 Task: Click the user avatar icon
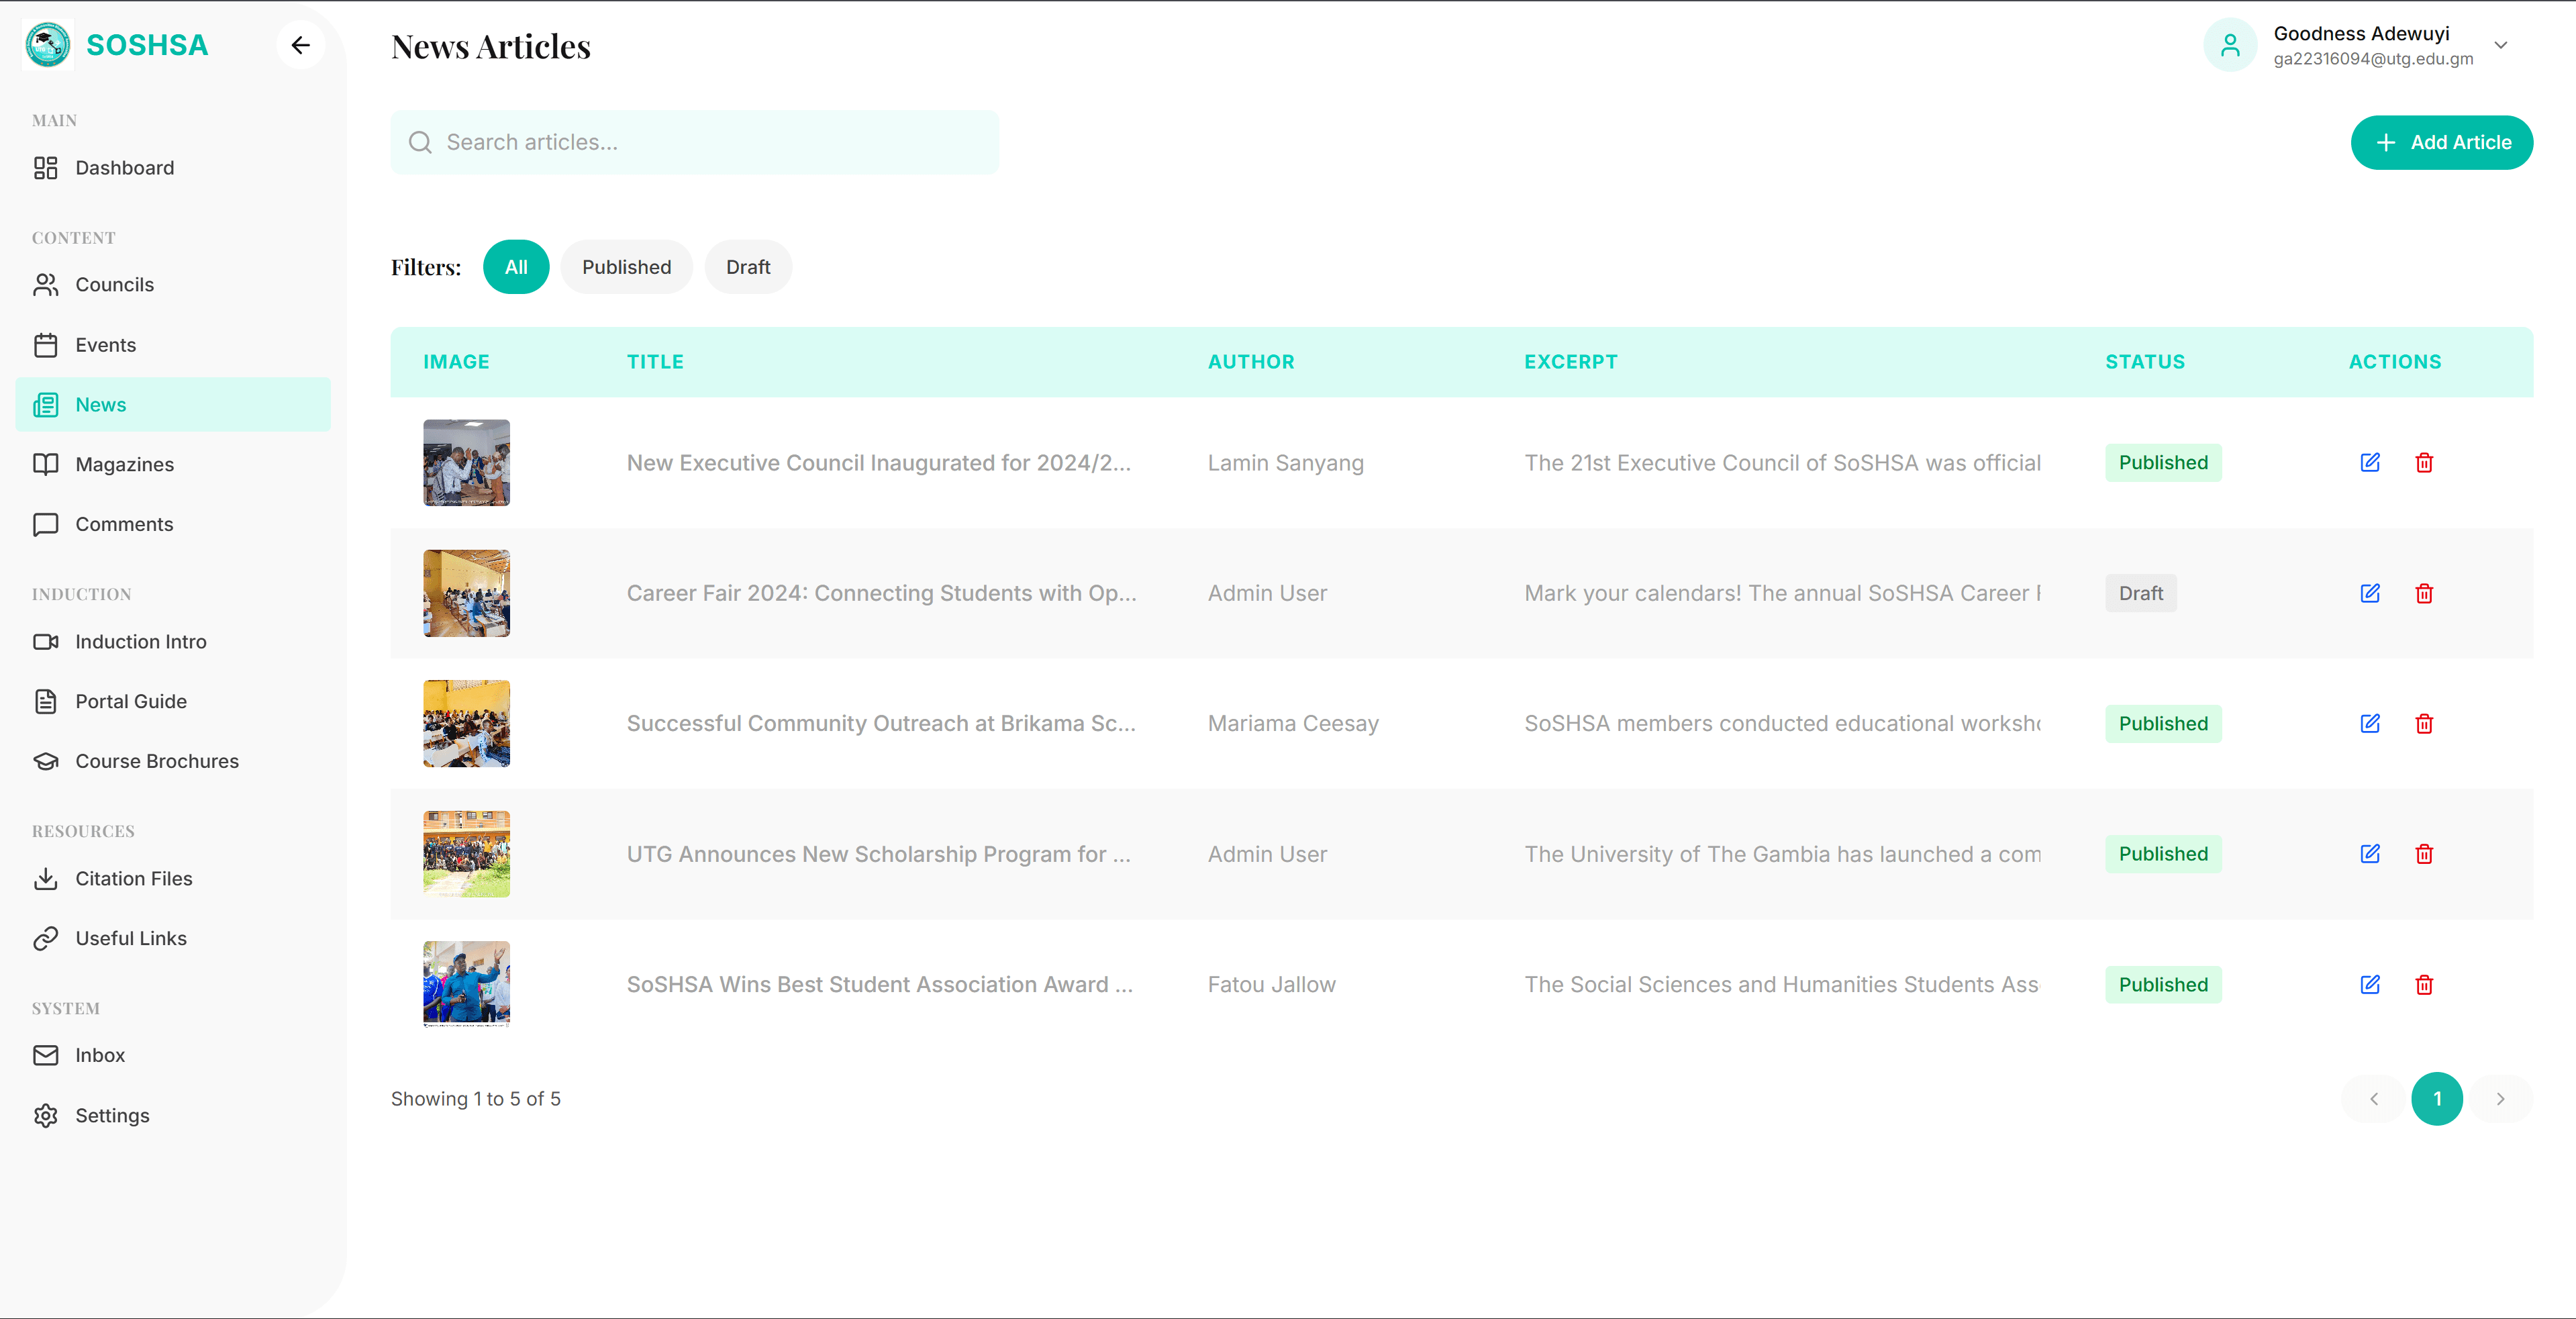[2230, 45]
